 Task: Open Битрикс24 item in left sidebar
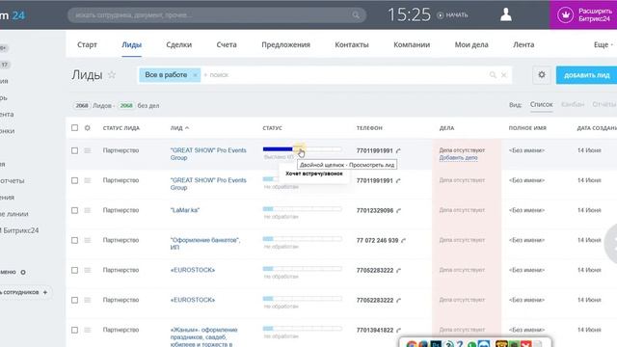point(19,230)
